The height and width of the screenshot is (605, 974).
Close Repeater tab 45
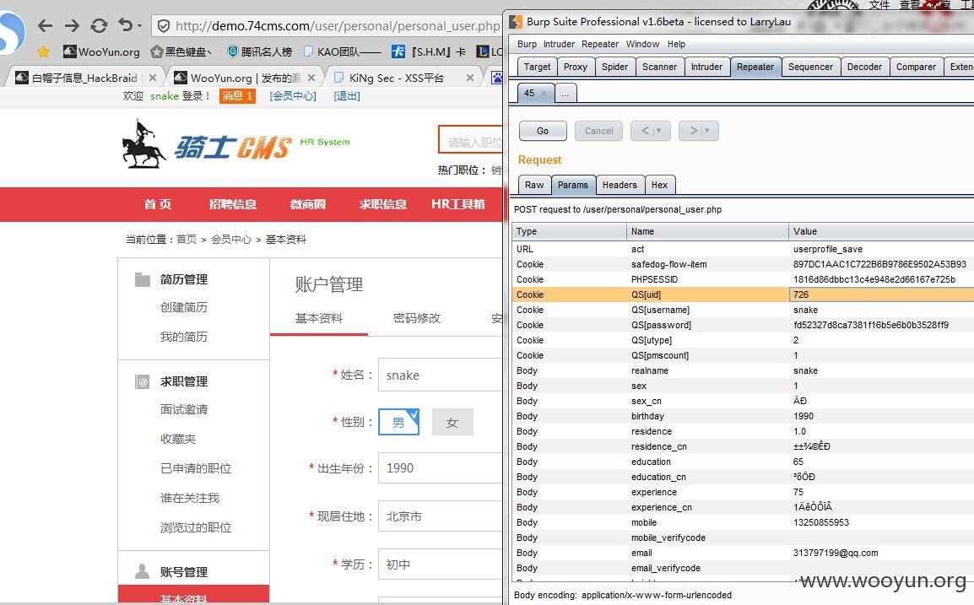[544, 93]
